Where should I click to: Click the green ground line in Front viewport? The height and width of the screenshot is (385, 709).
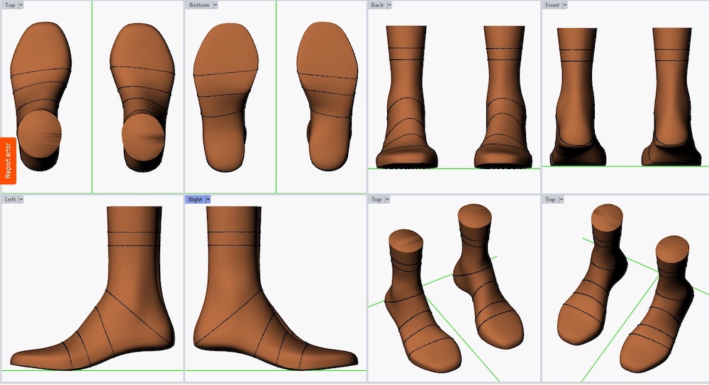(x=624, y=166)
